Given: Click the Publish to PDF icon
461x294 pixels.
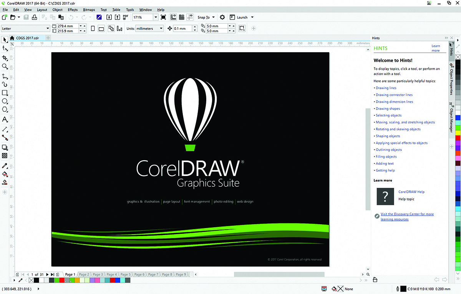Looking at the screenshot, I should (125, 17).
